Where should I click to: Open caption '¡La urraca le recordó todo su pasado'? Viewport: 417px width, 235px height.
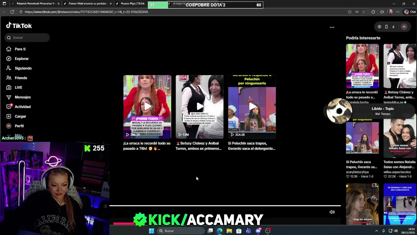(147, 146)
